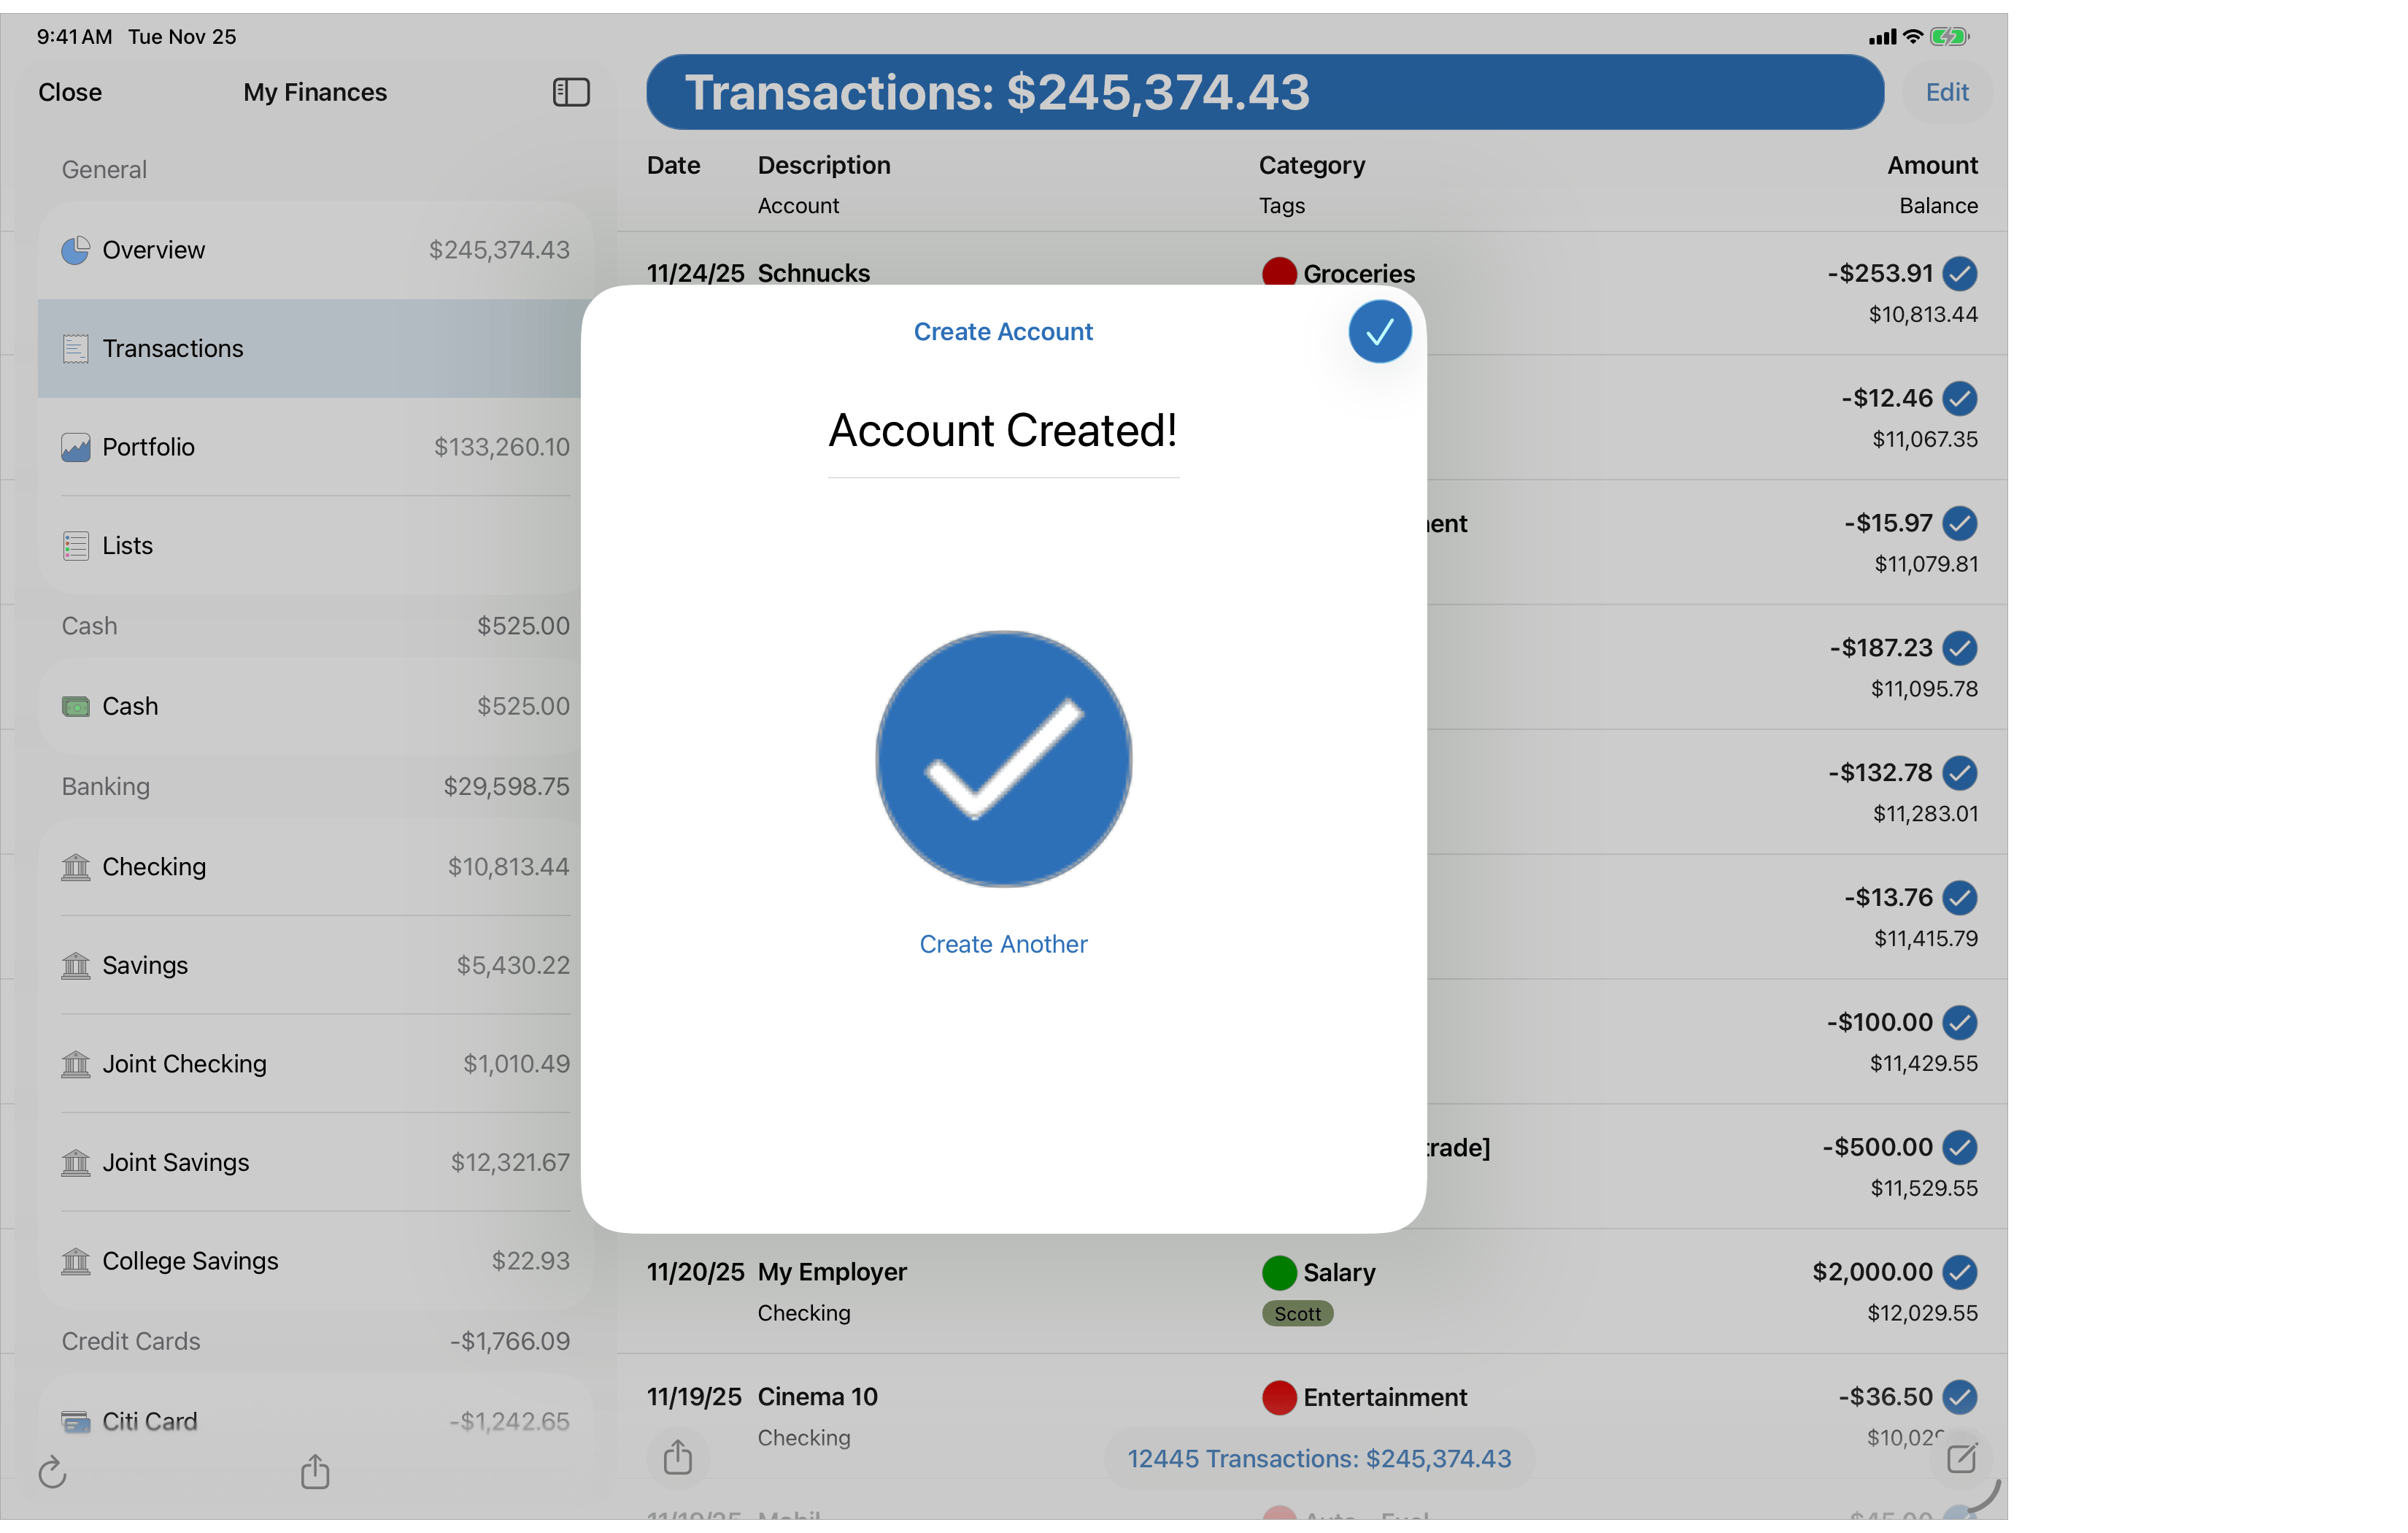Tap the sidebar share icon
The height and width of the screenshot is (1533, 2408).
pyautogui.click(x=315, y=1471)
